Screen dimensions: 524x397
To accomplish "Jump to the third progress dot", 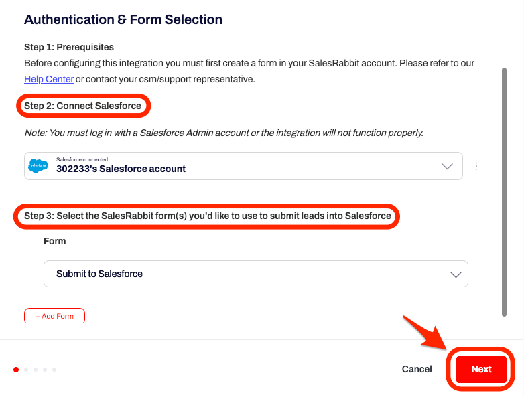I will (36, 370).
